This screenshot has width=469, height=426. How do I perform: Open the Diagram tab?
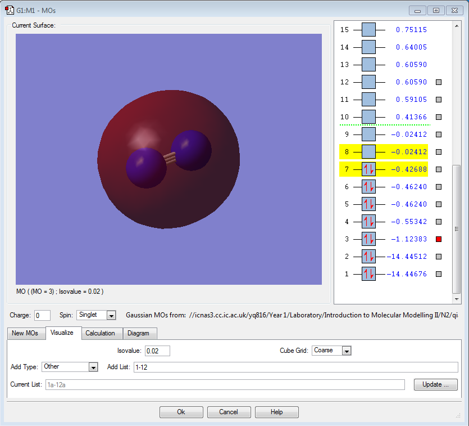click(x=138, y=333)
